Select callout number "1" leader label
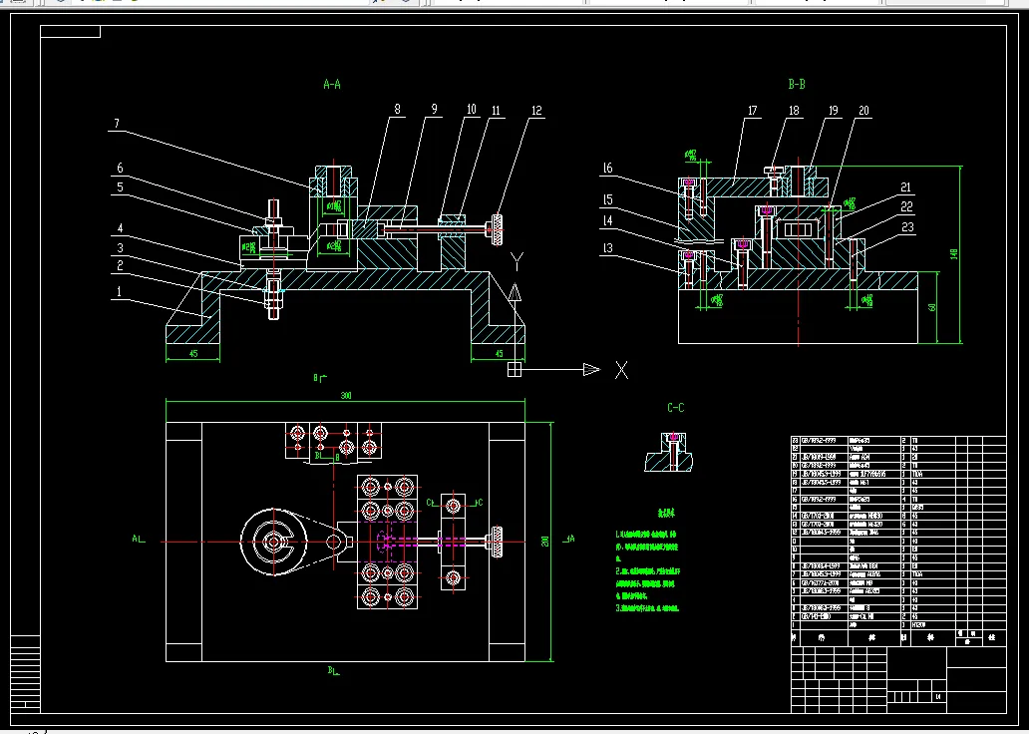Viewport: 1029px width, 734px height. click(119, 291)
